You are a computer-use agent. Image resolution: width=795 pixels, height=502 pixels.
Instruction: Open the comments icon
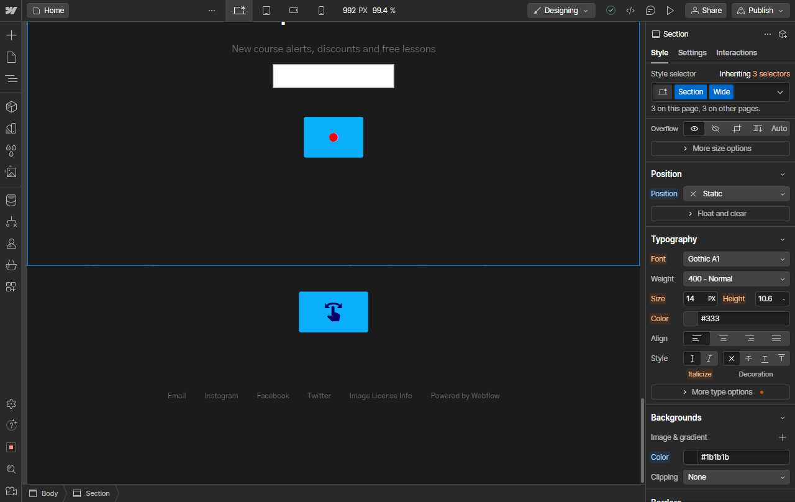coord(650,11)
